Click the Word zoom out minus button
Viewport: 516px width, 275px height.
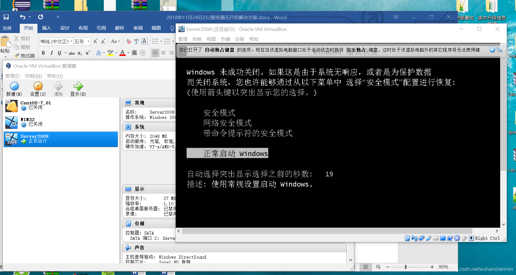388,267
